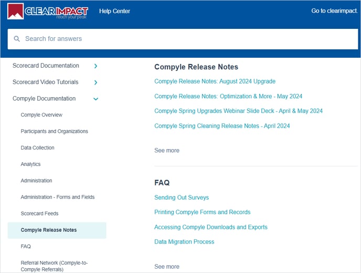
Task: Click the FAQ section heading
Action: 162,183
